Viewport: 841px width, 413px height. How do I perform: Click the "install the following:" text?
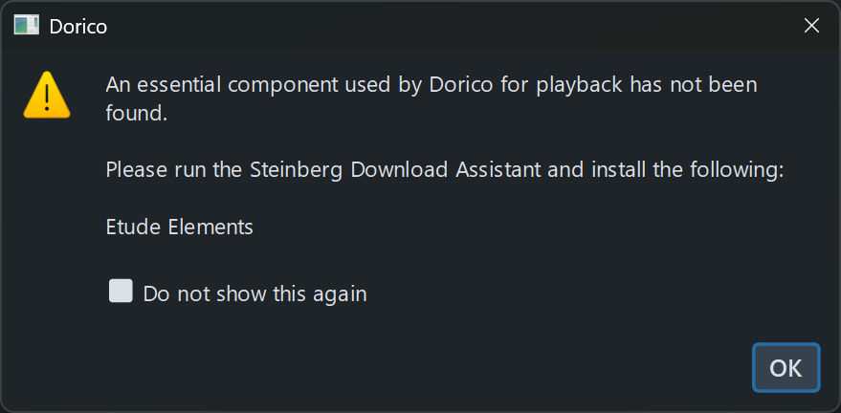click(689, 170)
